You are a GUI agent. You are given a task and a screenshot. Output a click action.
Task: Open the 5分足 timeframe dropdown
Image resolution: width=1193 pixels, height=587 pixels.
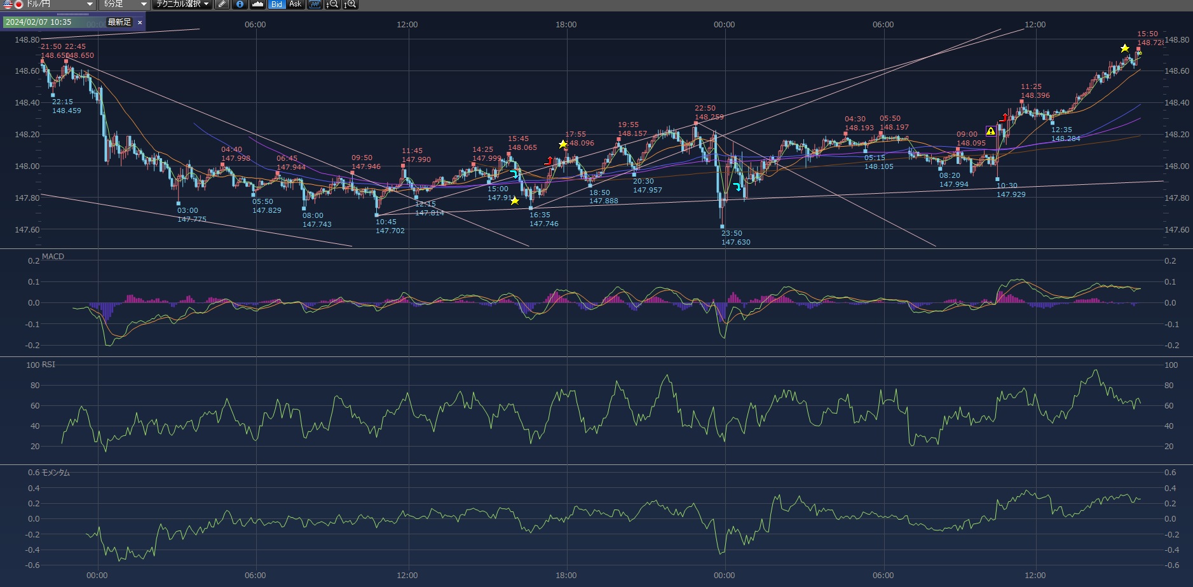[x=125, y=4]
